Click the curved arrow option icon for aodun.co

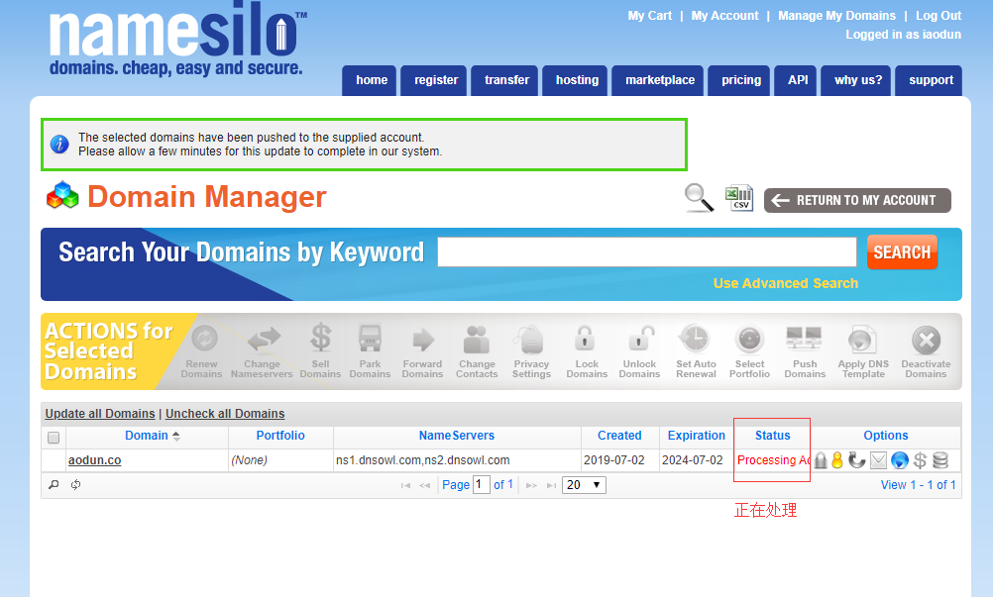tap(857, 460)
